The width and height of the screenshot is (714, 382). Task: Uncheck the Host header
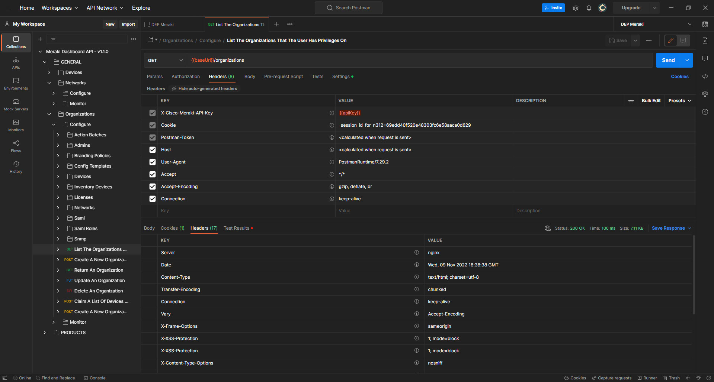pyautogui.click(x=153, y=150)
